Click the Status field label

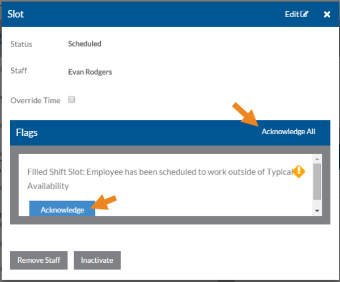click(22, 44)
